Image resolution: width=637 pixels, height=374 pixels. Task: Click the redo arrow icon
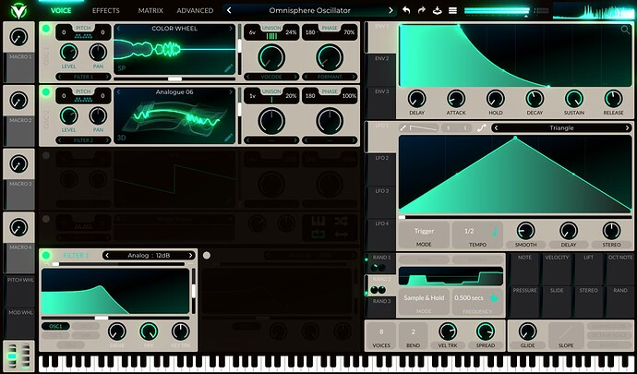421,10
